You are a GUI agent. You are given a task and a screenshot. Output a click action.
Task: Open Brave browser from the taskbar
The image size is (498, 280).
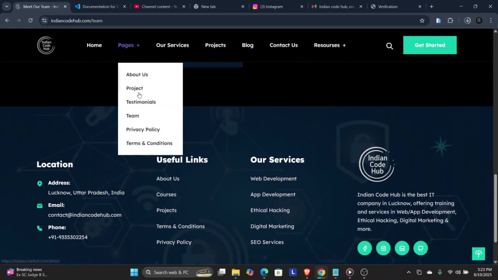pyautogui.click(x=307, y=272)
